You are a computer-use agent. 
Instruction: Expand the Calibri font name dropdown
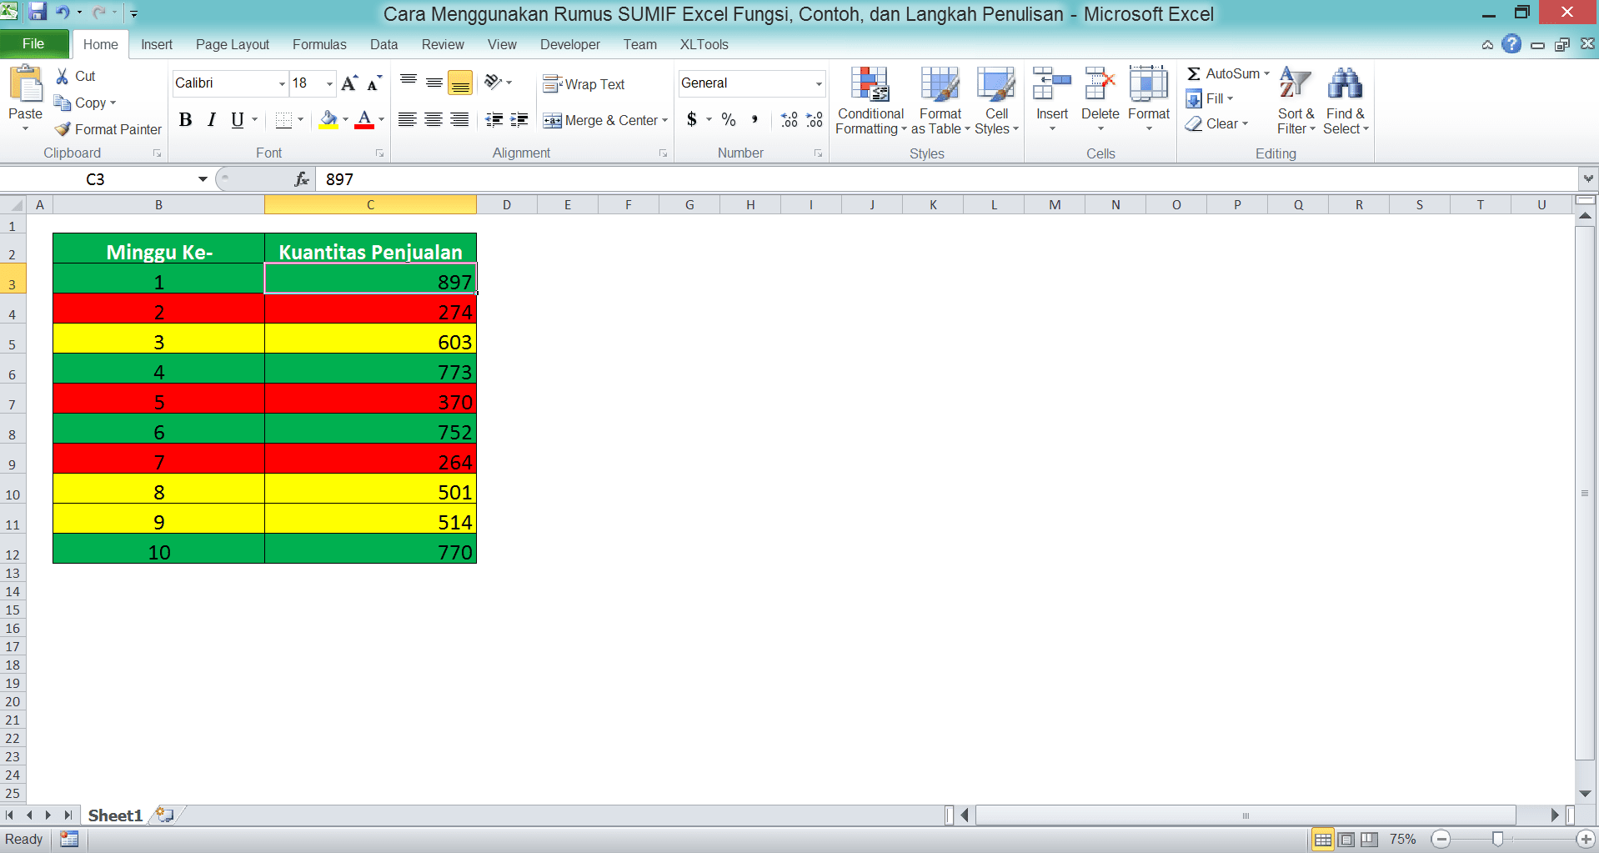(282, 83)
